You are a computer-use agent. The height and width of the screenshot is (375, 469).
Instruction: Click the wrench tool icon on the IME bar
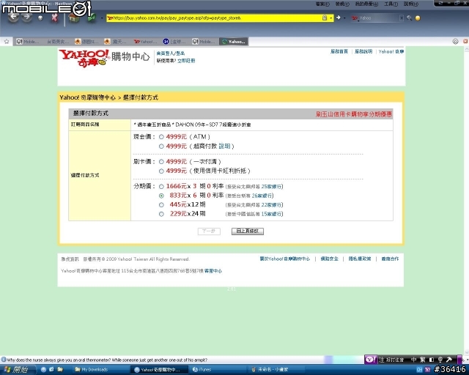pos(449,360)
